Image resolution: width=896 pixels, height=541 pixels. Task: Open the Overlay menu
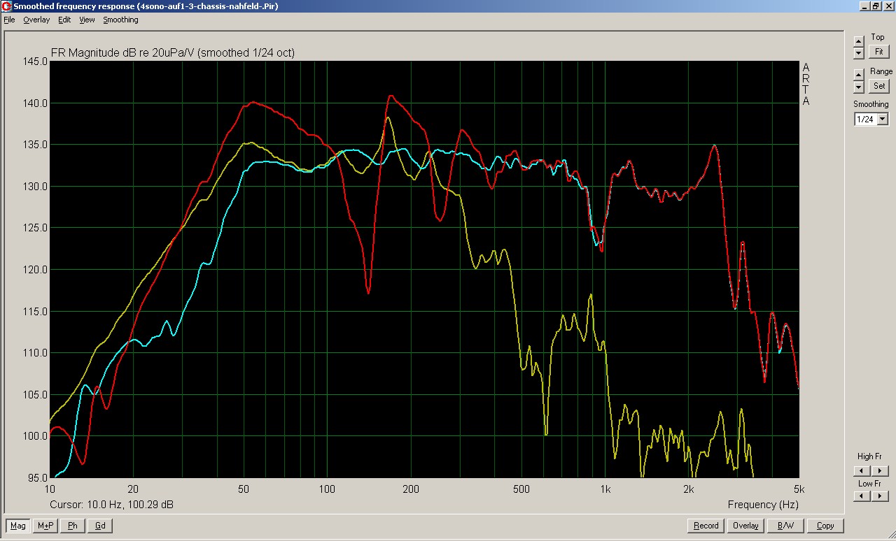click(36, 20)
